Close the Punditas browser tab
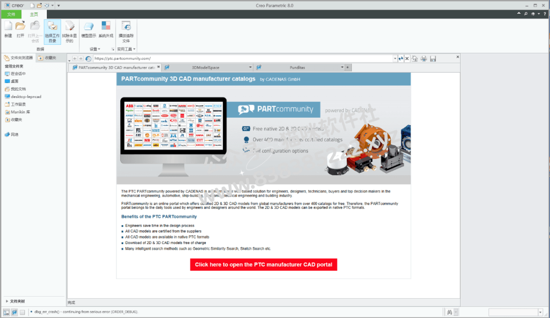The width and height of the screenshot is (550, 318). pos(342,67)
